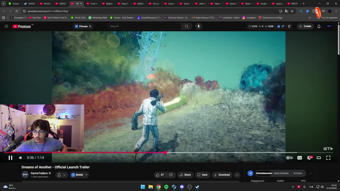Open Spotify from the taskbar
This screenshot has width=340, height=191.
point(166,187)
